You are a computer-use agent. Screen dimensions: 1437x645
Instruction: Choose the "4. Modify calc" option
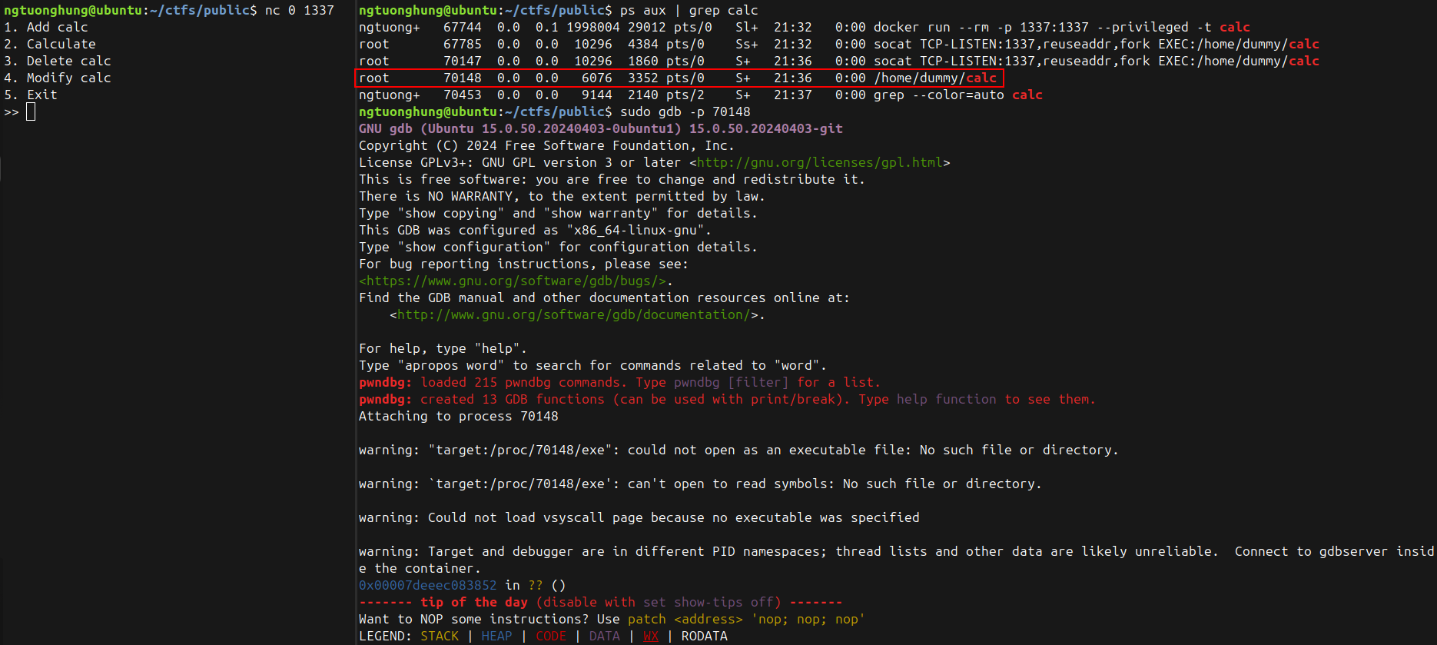[58, 78]
